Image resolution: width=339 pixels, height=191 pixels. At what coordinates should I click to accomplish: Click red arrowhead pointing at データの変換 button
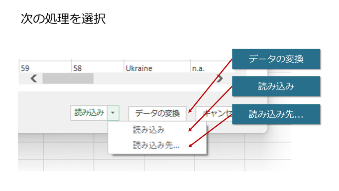(190, 111)
